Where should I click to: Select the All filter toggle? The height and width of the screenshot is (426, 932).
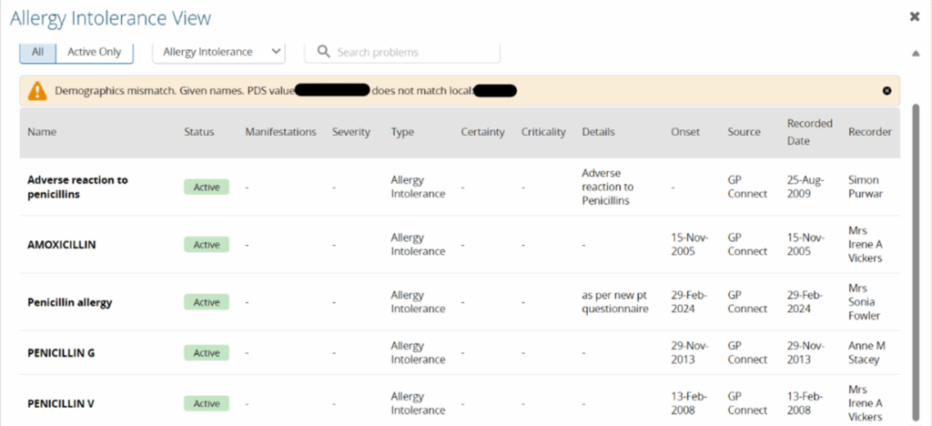(38, 52)
